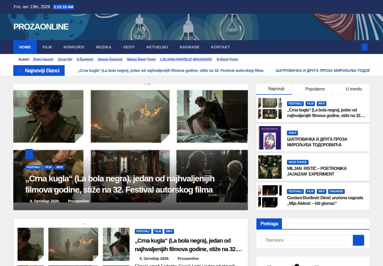Open the HOME menu item
Screen dimensions: 383x266
(25, 47)
